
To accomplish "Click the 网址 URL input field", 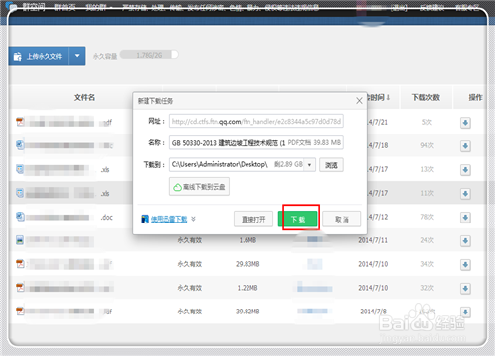I will point(256,121).
